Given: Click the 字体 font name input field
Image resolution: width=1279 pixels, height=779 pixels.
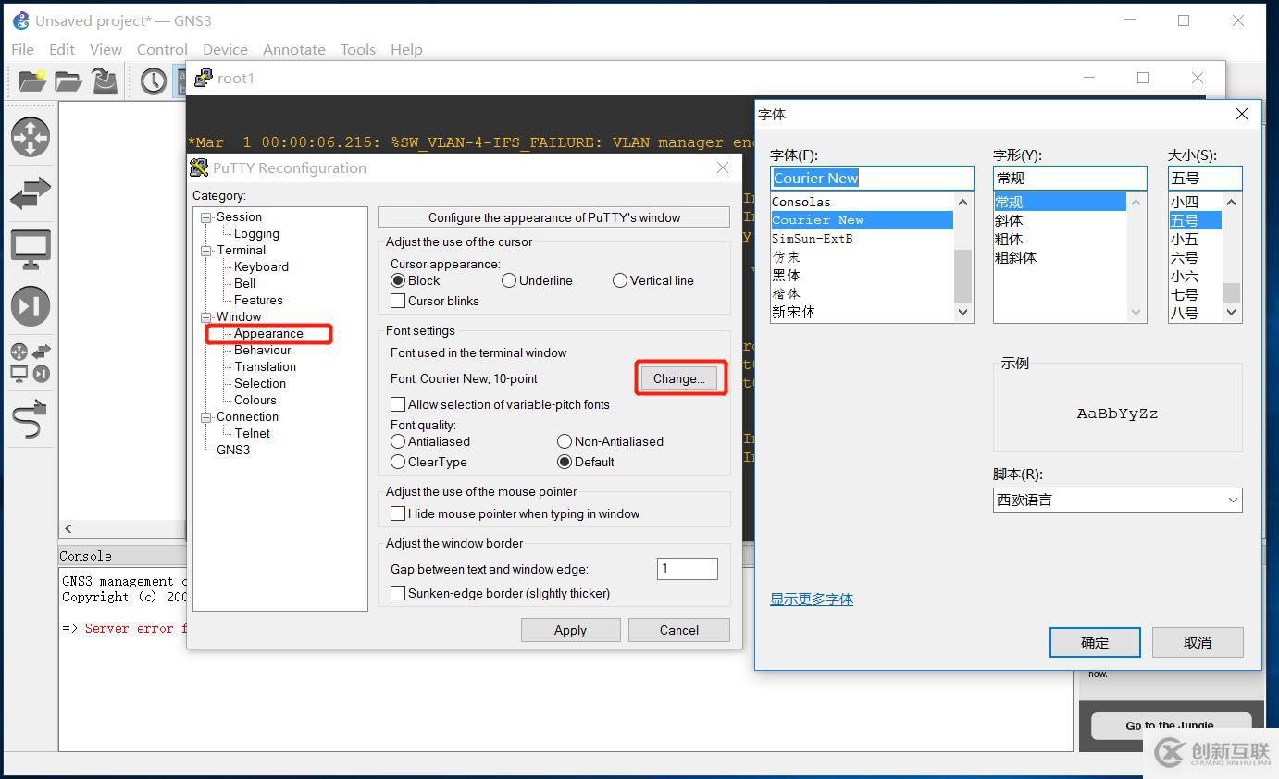Looking at the screenshot, I should pyautogui.click(x=872, y=178).
